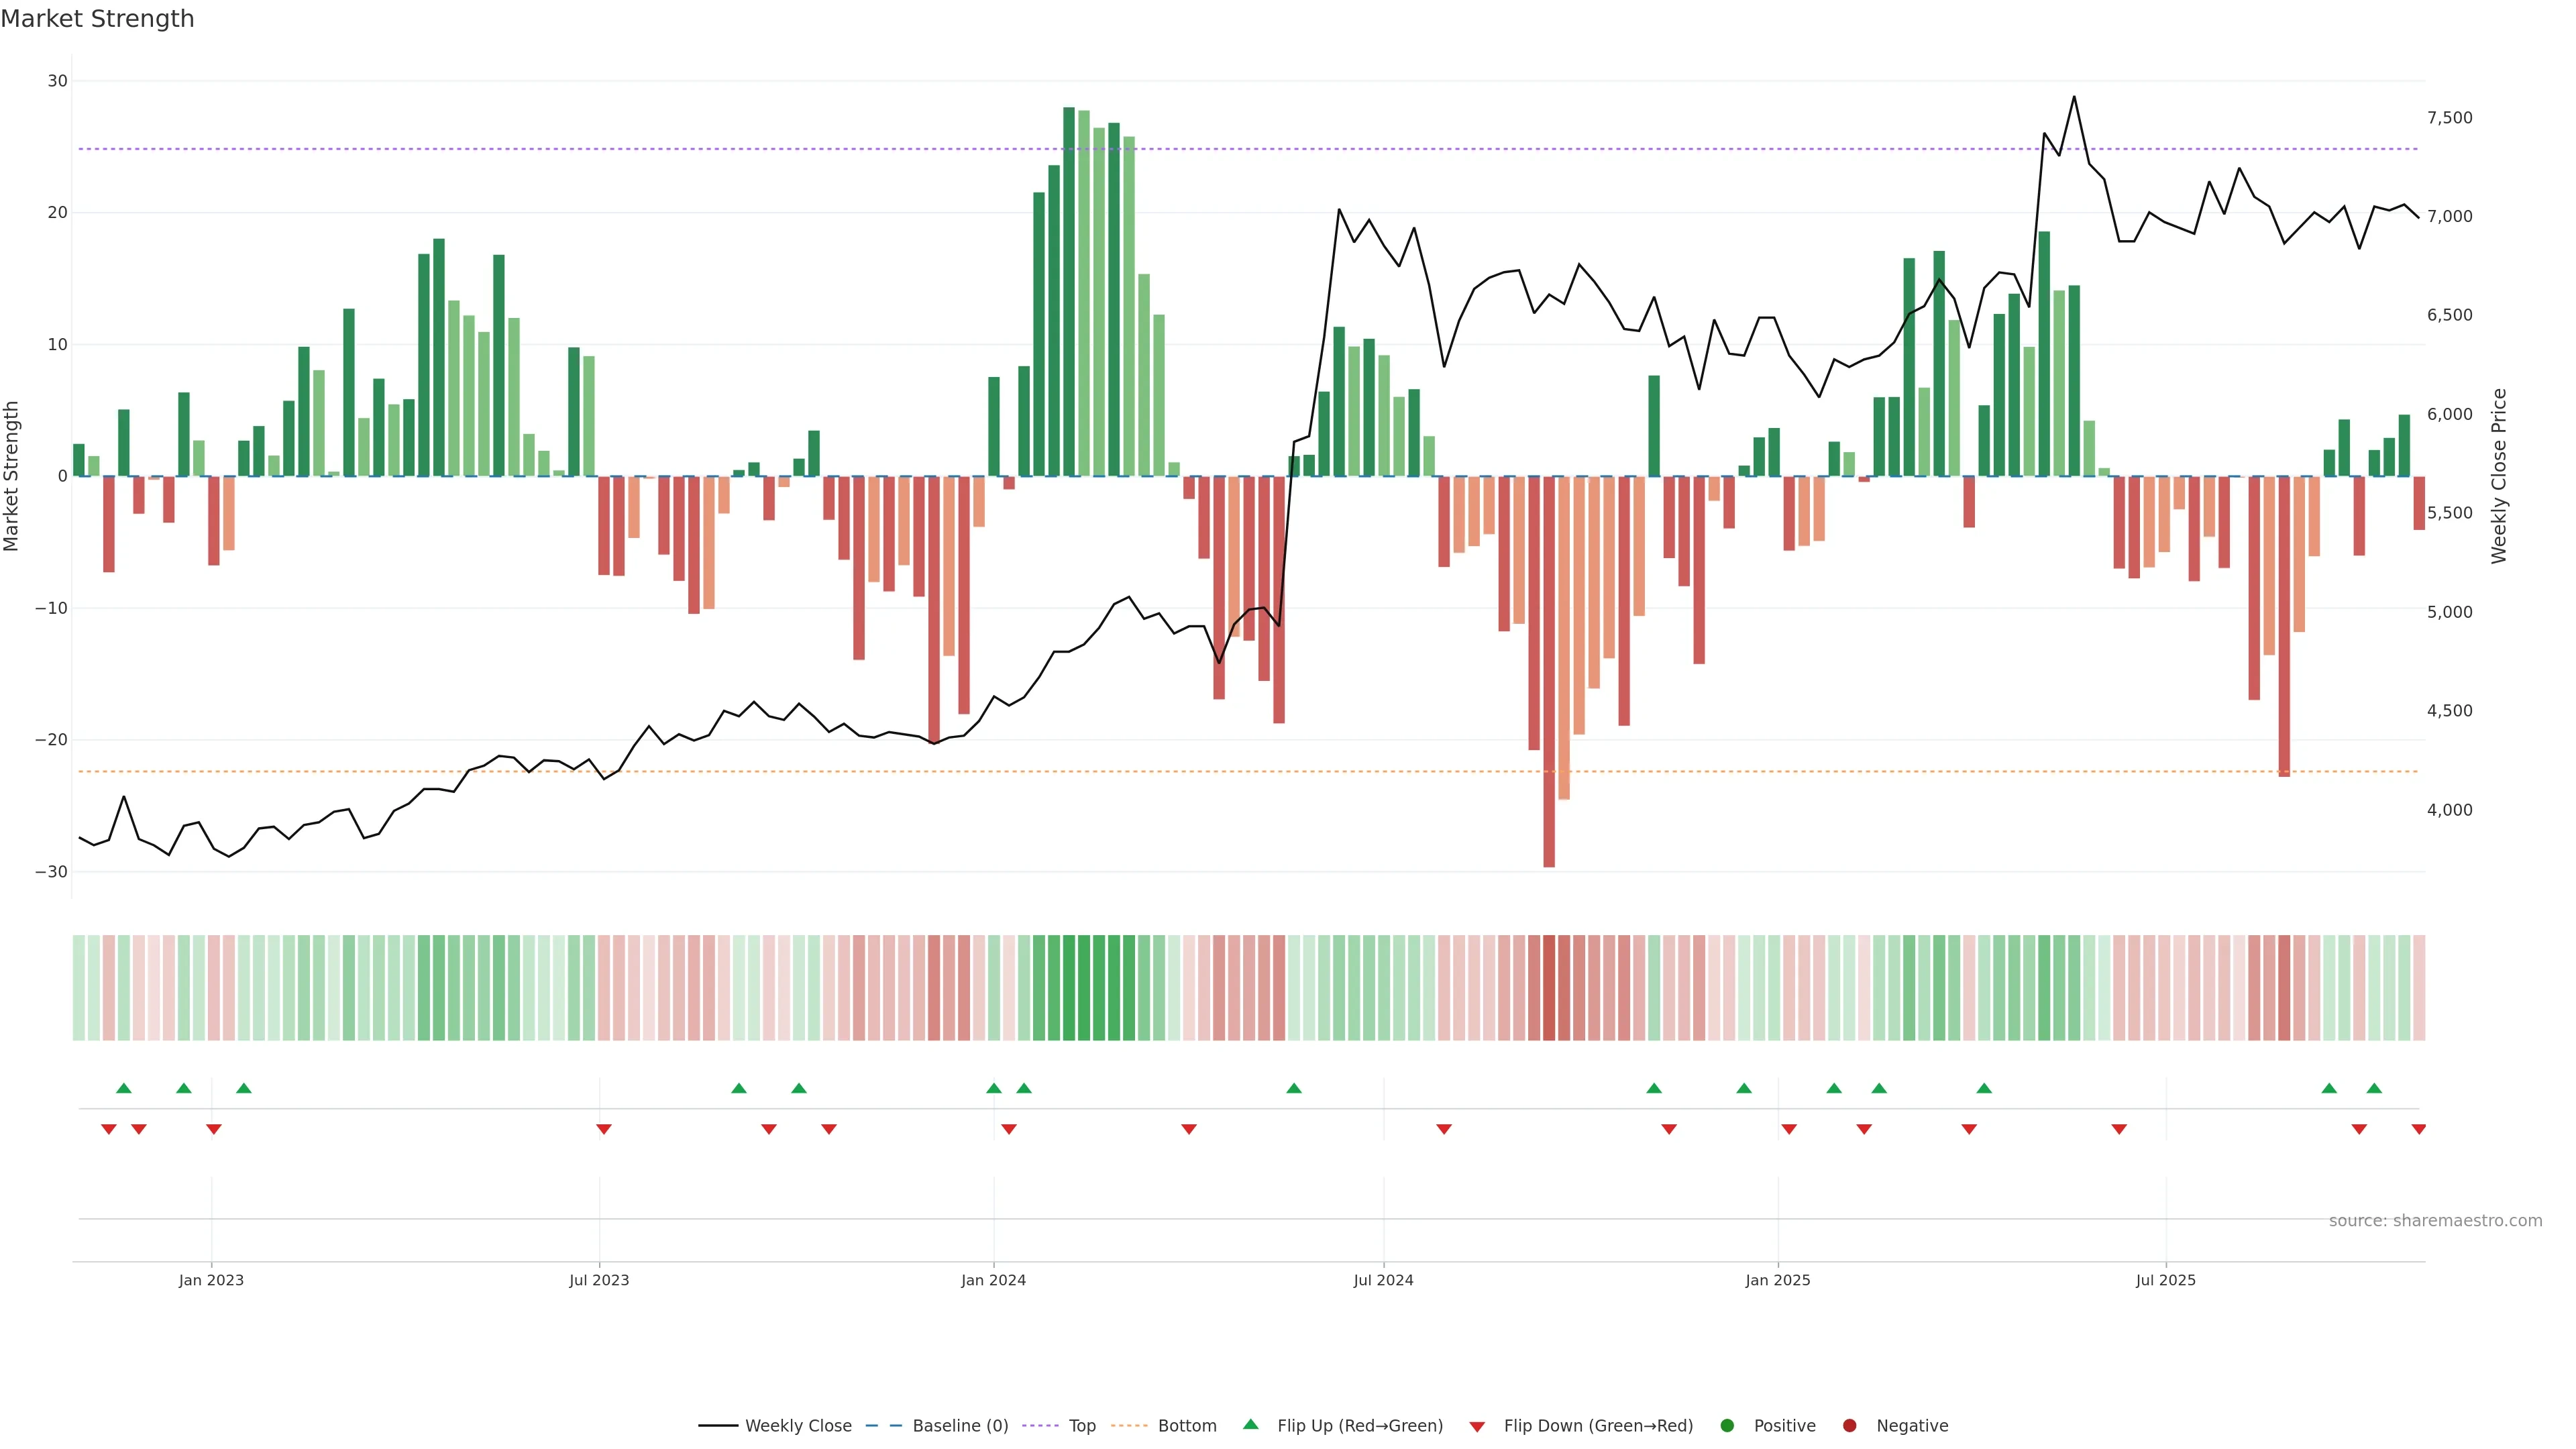Image resolution: width=2576 pixels, height=1449 pixels.
Task: Click the leftmost green flip-up triangle marker
Action: click(124, 1088)
